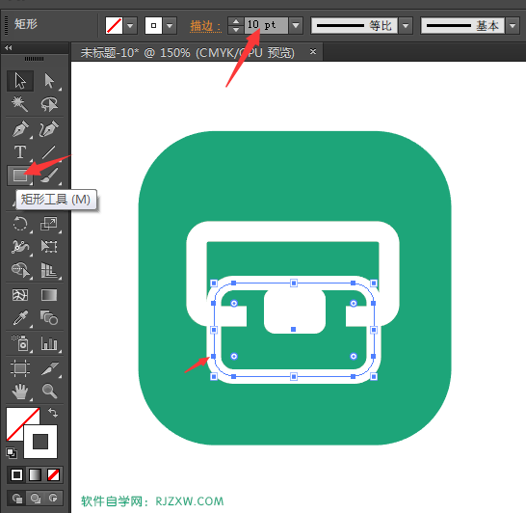Open the 基本 brush definition dropdown
Screen dimensions: 526x513
[x=512, y=25]
